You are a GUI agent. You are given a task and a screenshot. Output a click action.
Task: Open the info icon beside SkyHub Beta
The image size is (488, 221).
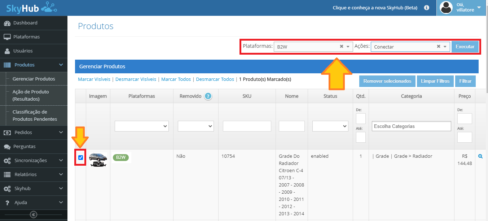click(x=427, y=7)
